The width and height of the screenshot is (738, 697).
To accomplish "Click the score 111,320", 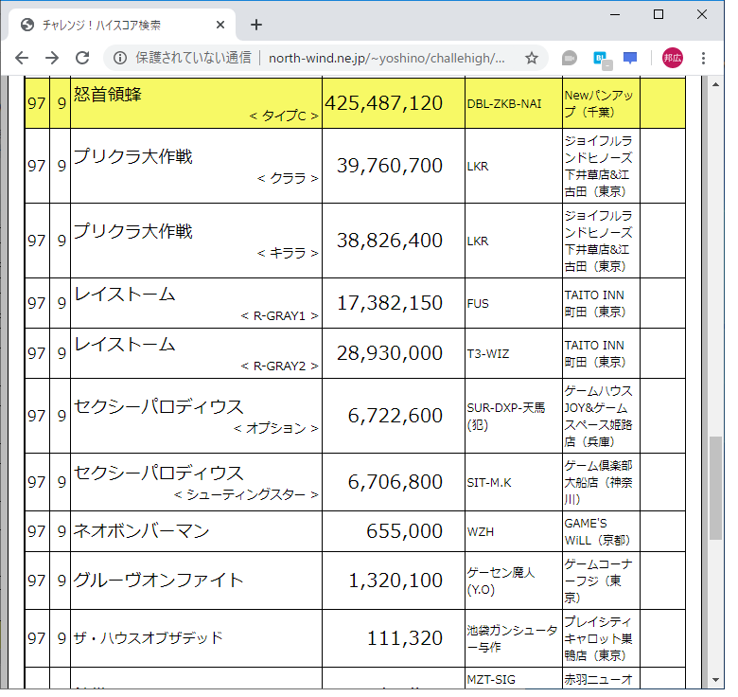I will coord(405,638).
